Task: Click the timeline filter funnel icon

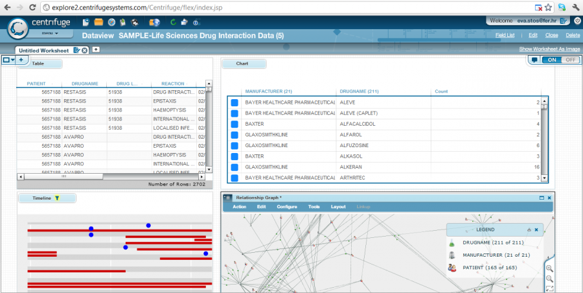Action: (57, 198)
